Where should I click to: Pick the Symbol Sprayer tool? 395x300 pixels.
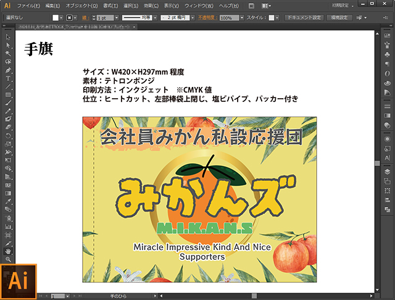pyautogui.click(x=8, y=218)
